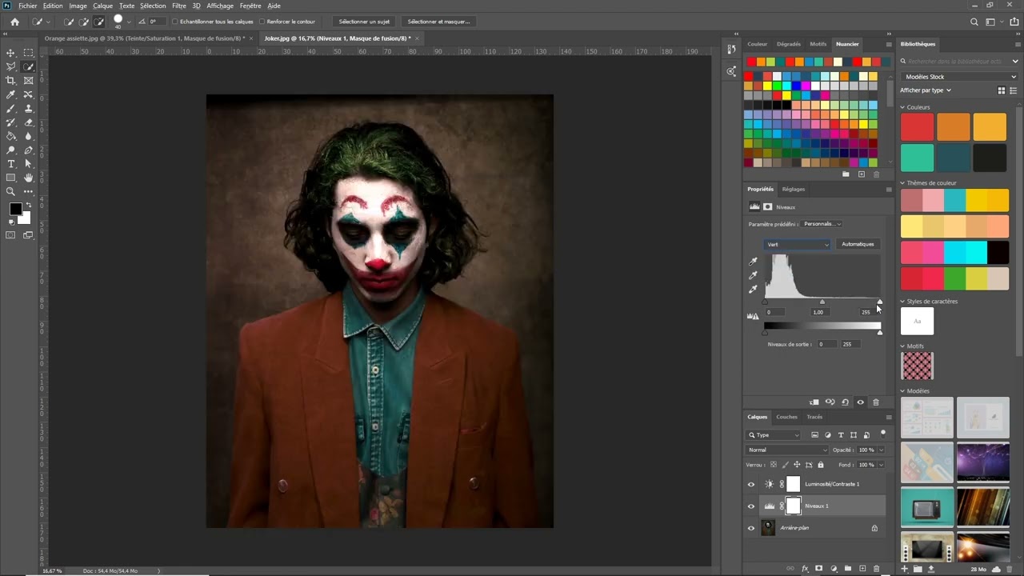1024x576 pixels.
Task: Select the Paint Bucket tool
Action: 10,136
